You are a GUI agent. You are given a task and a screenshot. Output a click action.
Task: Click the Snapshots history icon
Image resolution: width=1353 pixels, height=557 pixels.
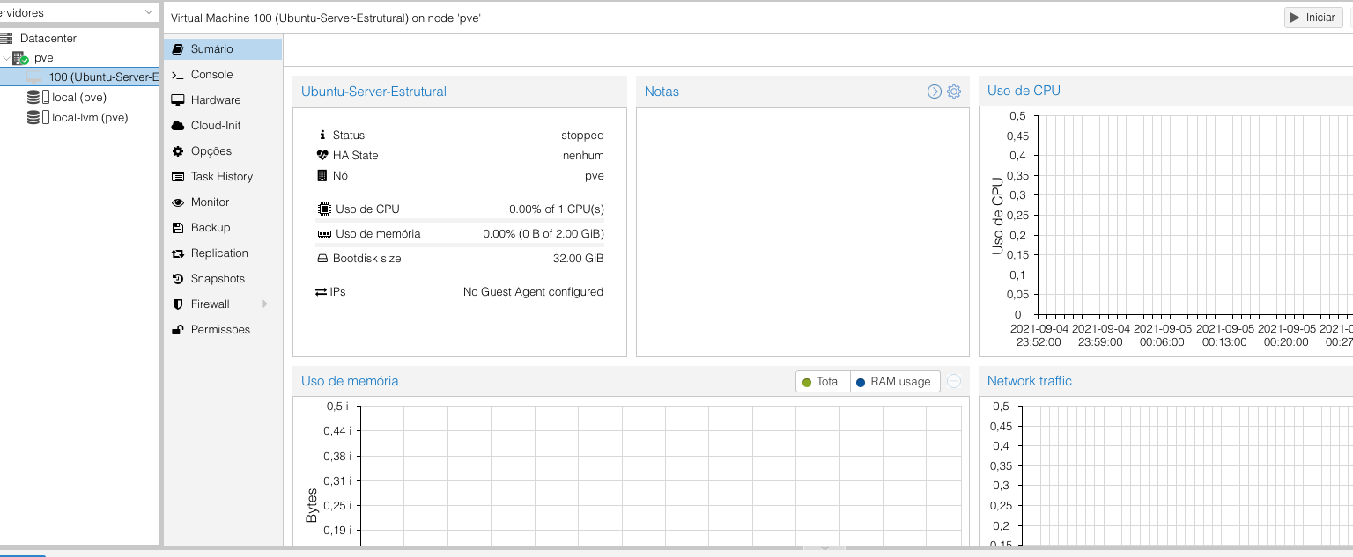point(178,279)
